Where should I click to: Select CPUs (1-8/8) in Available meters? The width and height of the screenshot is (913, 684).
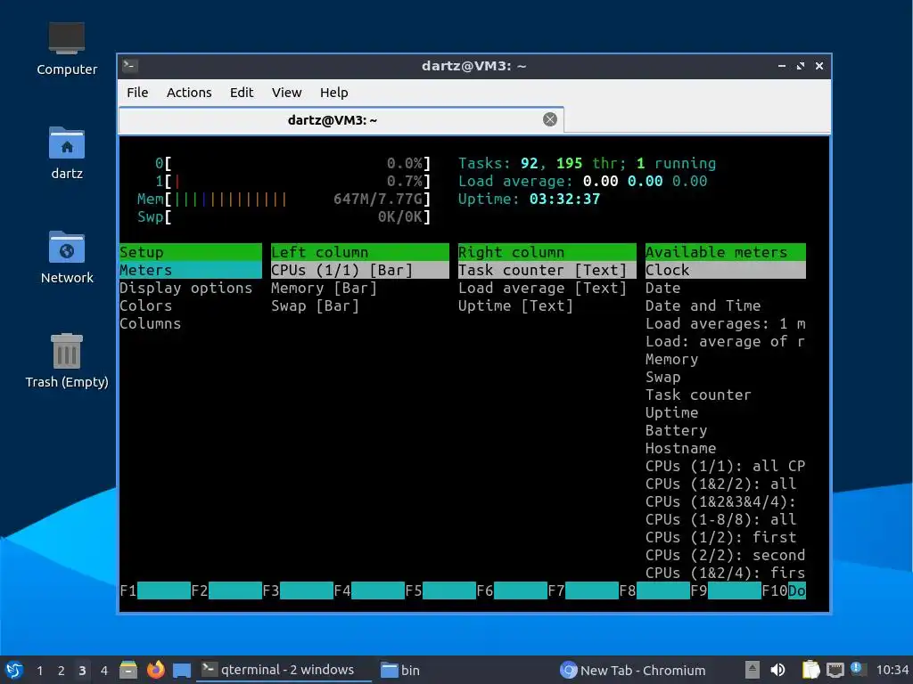720,519
